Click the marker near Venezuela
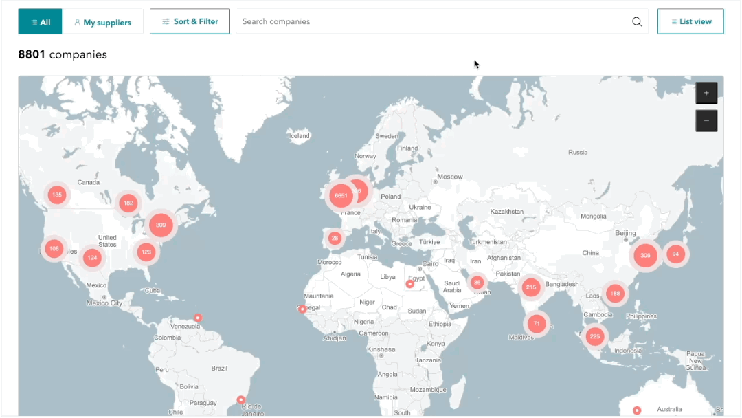The width and height of the screenshot is (742, 418). [198, 318]
